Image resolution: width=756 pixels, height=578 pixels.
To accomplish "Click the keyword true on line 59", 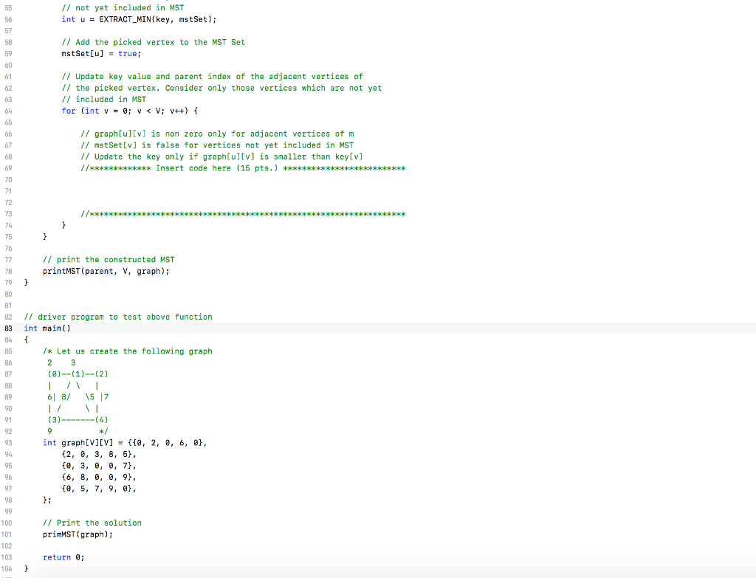I will coord(128,53).
